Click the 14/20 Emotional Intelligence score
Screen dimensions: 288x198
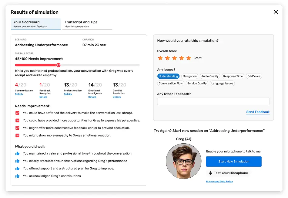point(95,85)
